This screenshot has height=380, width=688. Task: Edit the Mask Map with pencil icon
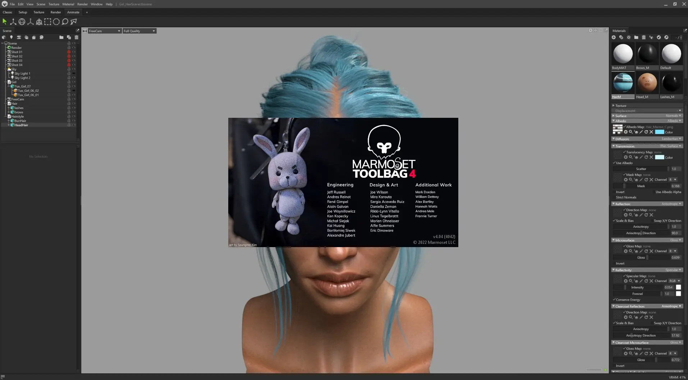(641, 179)
